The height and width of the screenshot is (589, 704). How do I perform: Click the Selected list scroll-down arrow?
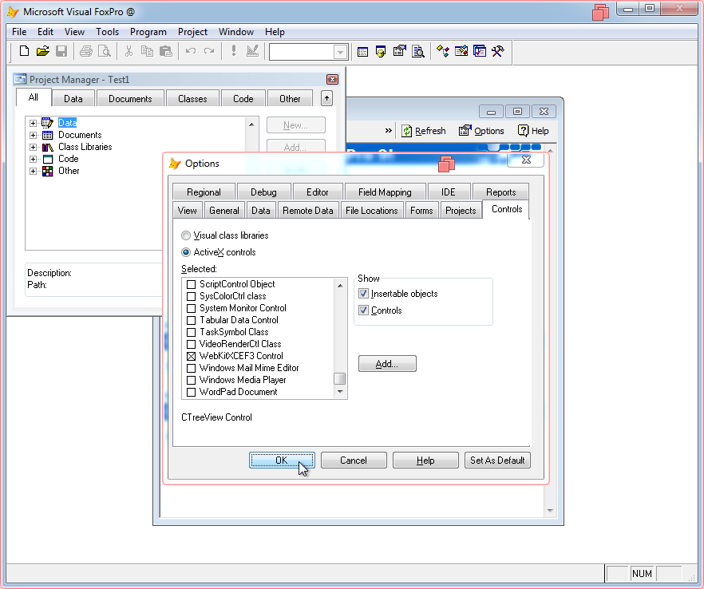click(340, 392)
